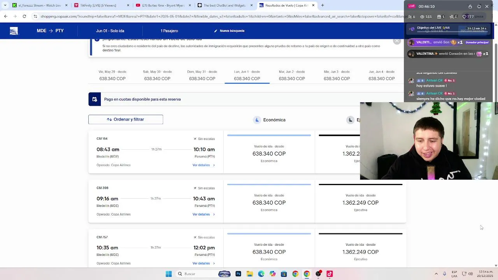The image size is (498, 280).
Task: Click the blue info icon in notice
Action: [x=98, y=40]
